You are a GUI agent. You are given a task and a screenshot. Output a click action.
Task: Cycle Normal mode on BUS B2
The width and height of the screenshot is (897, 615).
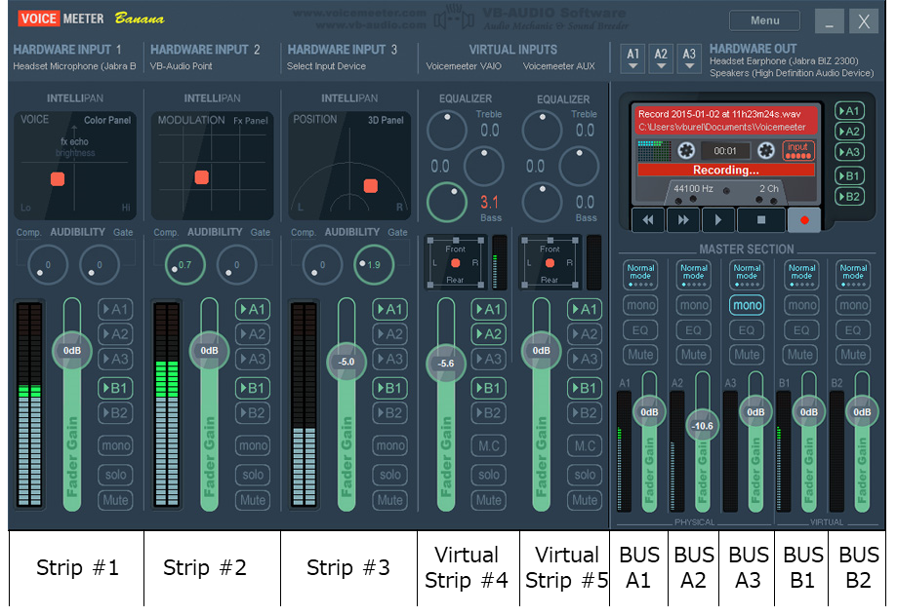[853, 275]
